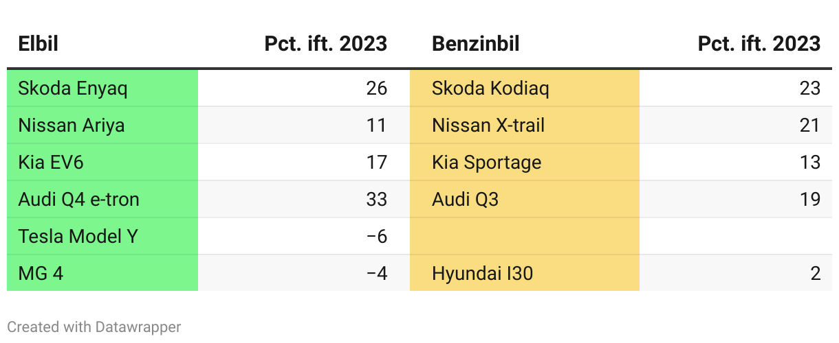The image size is (839, 343).
Task: Click the value −6 for Tesla Model Y
Action: click(x=377, y=237)
